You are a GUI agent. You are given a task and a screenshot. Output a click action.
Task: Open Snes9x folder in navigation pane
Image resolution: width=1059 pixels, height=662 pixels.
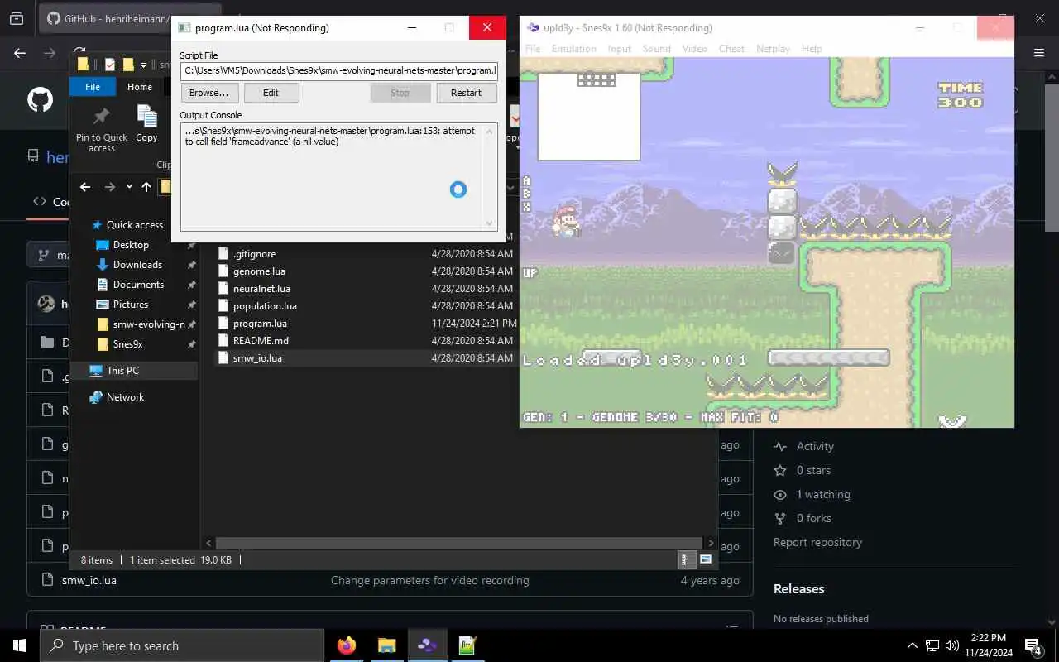click(x=127, y=344)
